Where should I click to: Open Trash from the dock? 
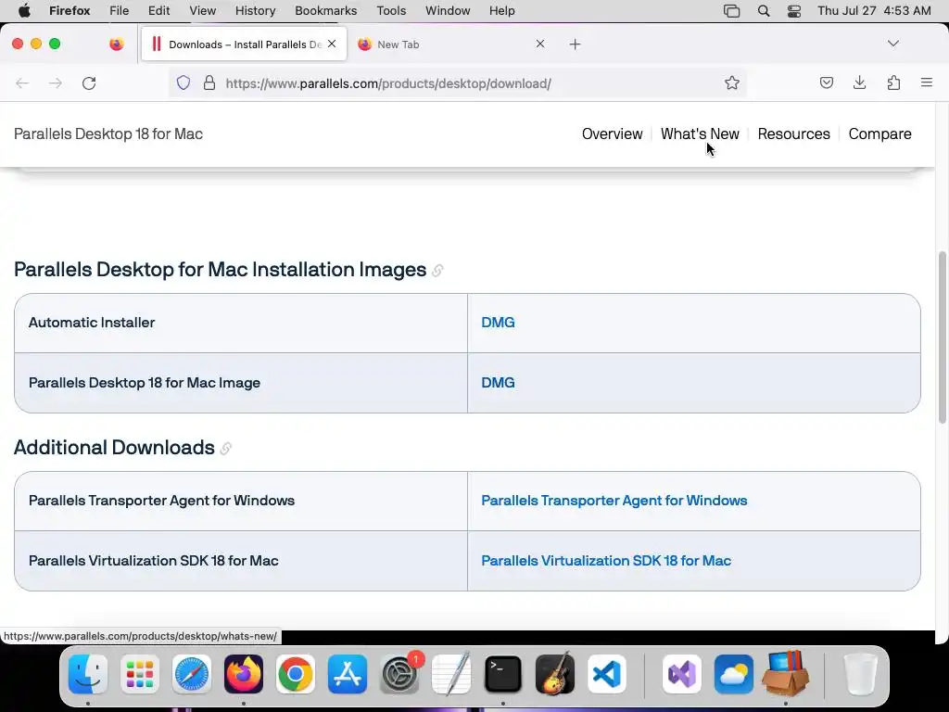(861, 674)
